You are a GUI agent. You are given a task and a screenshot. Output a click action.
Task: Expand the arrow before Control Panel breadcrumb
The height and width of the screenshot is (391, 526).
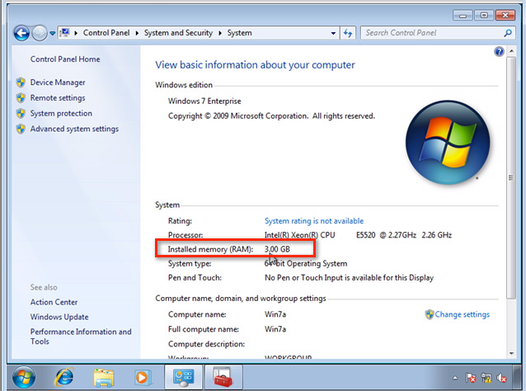tap(76, 33)
